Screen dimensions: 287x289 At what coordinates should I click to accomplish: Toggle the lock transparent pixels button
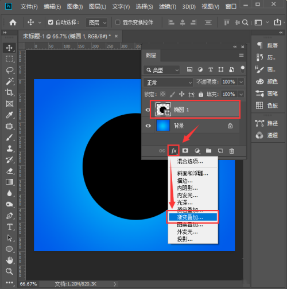click(163, 94)
